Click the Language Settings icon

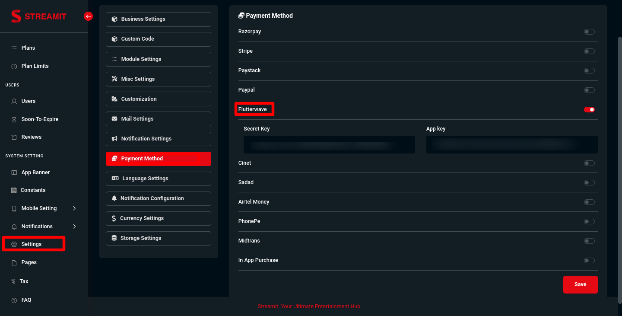click(115, 179)
